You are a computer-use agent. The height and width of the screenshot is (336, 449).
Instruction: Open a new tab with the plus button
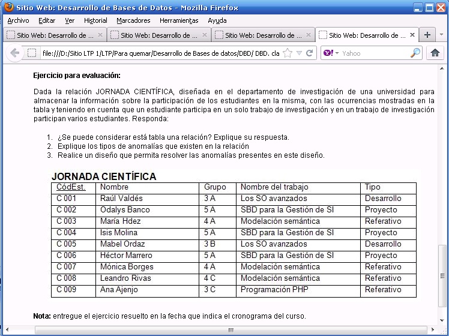[x=427, y=35]
